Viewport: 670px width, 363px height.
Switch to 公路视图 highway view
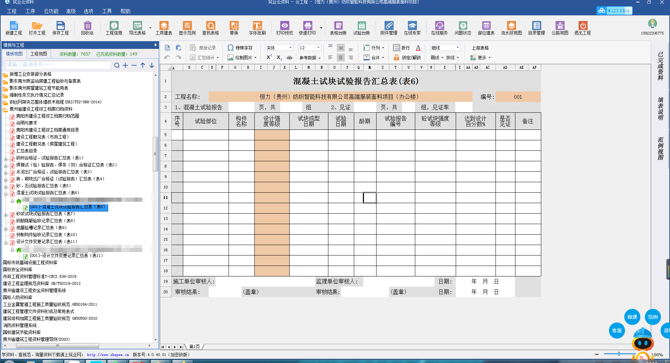[560, 28]
